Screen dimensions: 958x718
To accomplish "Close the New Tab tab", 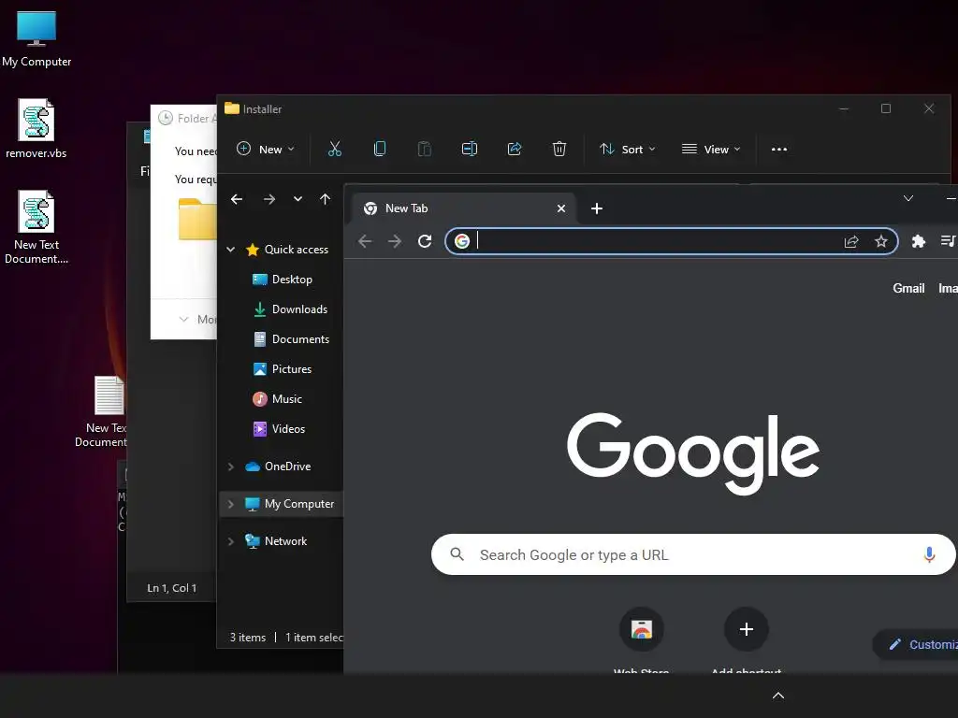I will click(x=561, y=208).
